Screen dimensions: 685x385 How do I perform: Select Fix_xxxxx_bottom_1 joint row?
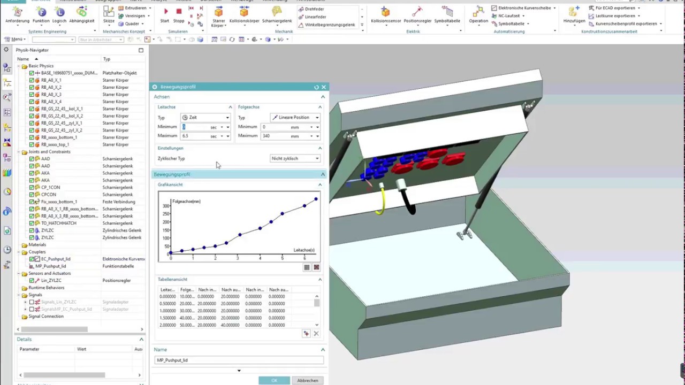59,202
